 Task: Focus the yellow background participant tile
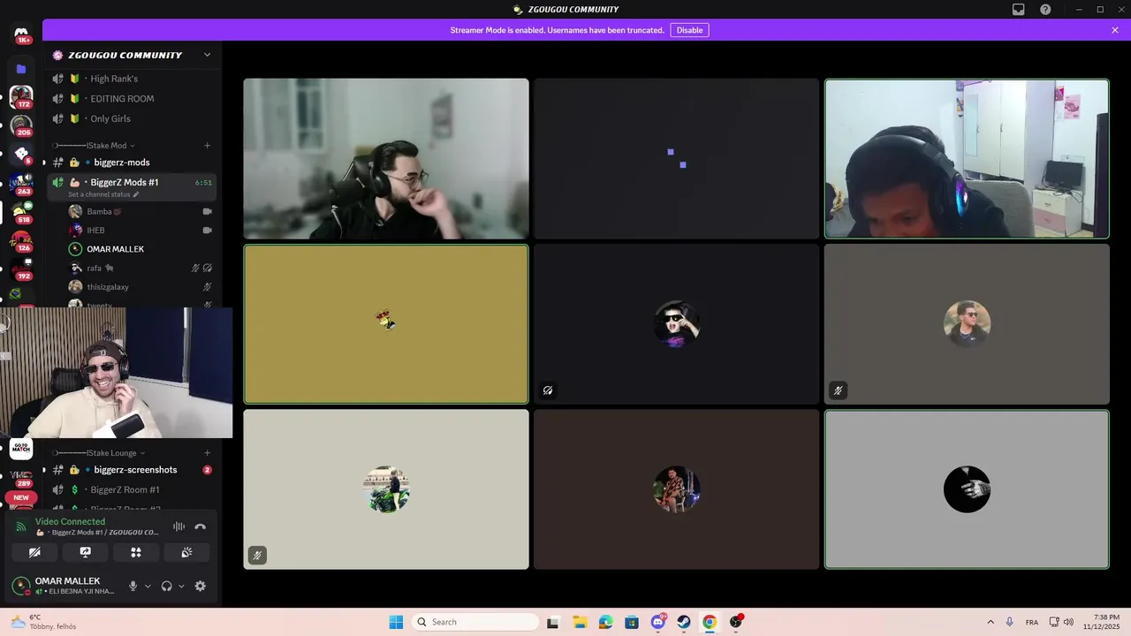tap(386, 324)
